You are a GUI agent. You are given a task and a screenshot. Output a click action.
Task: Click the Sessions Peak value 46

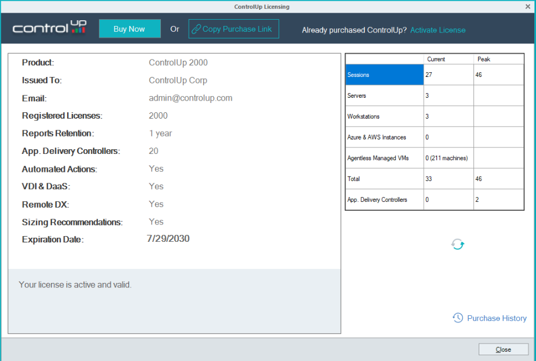point(480,74)
